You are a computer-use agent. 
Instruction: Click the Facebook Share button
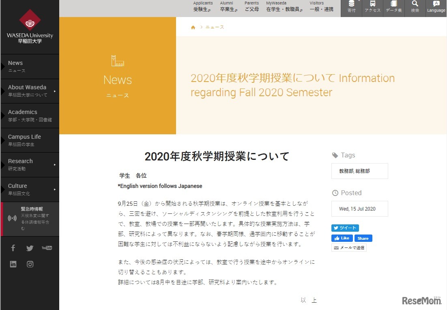click(x=363, y=238)
